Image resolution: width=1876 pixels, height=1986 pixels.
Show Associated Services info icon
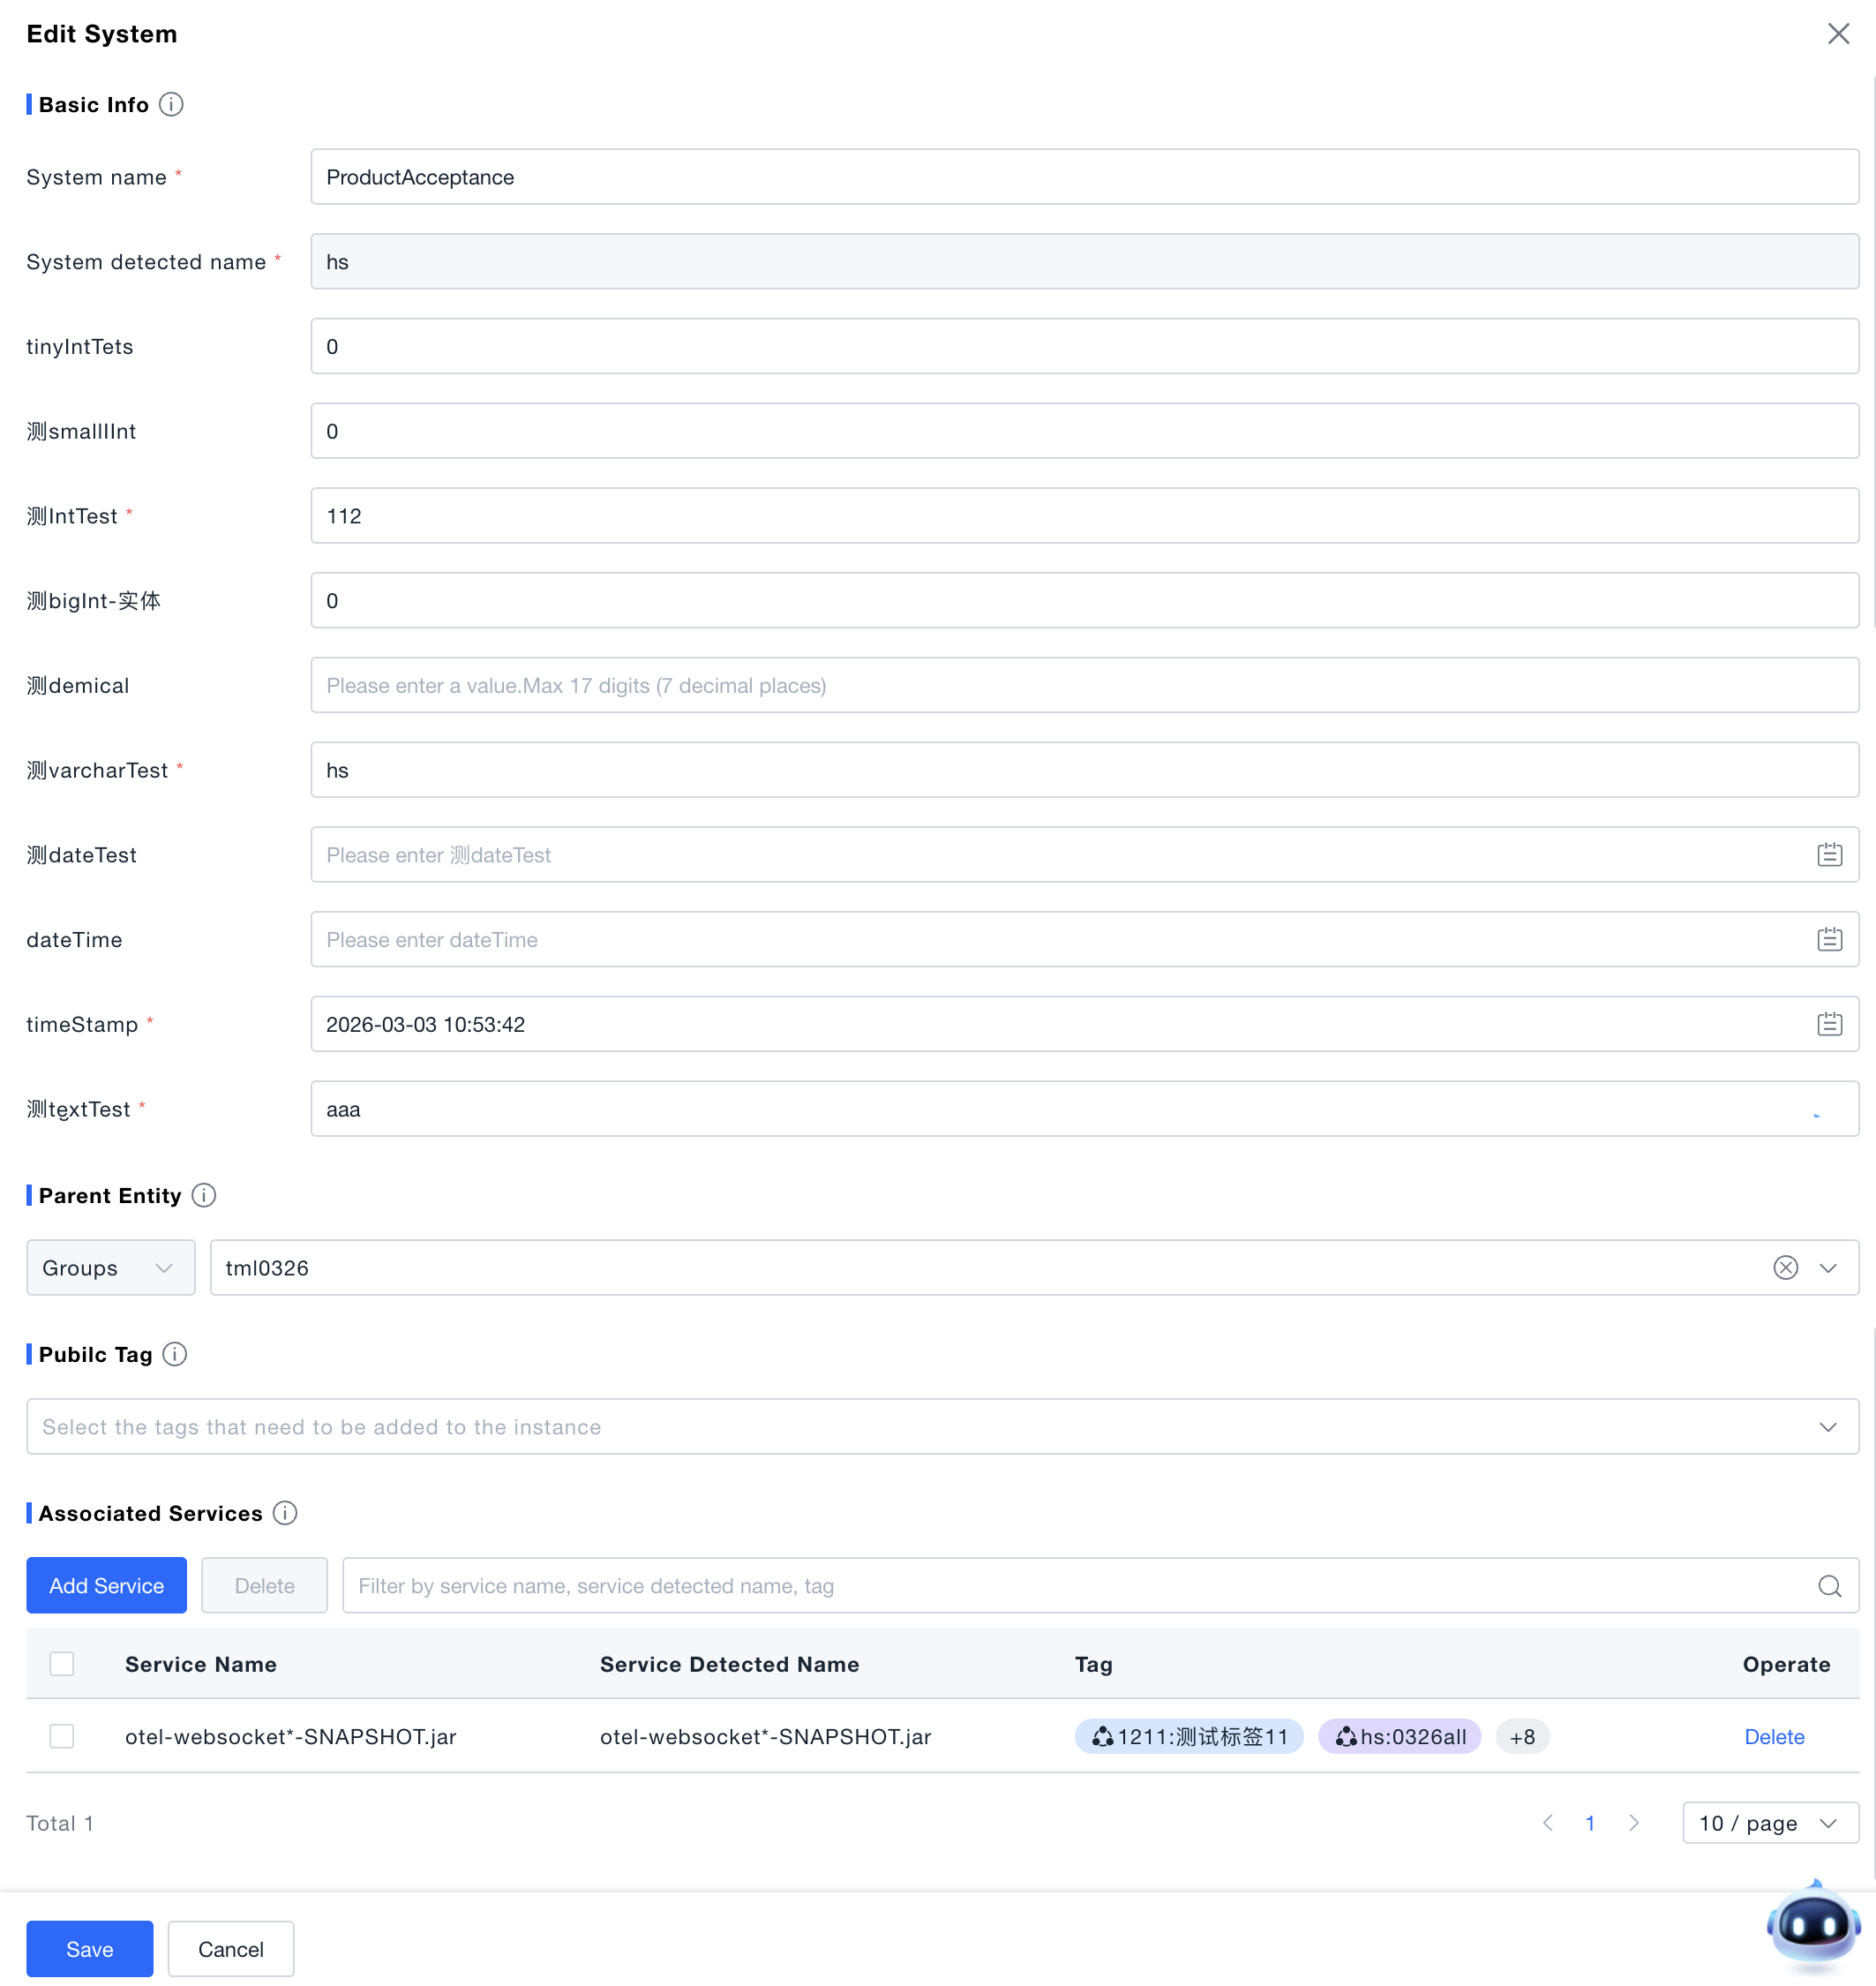285,1513
